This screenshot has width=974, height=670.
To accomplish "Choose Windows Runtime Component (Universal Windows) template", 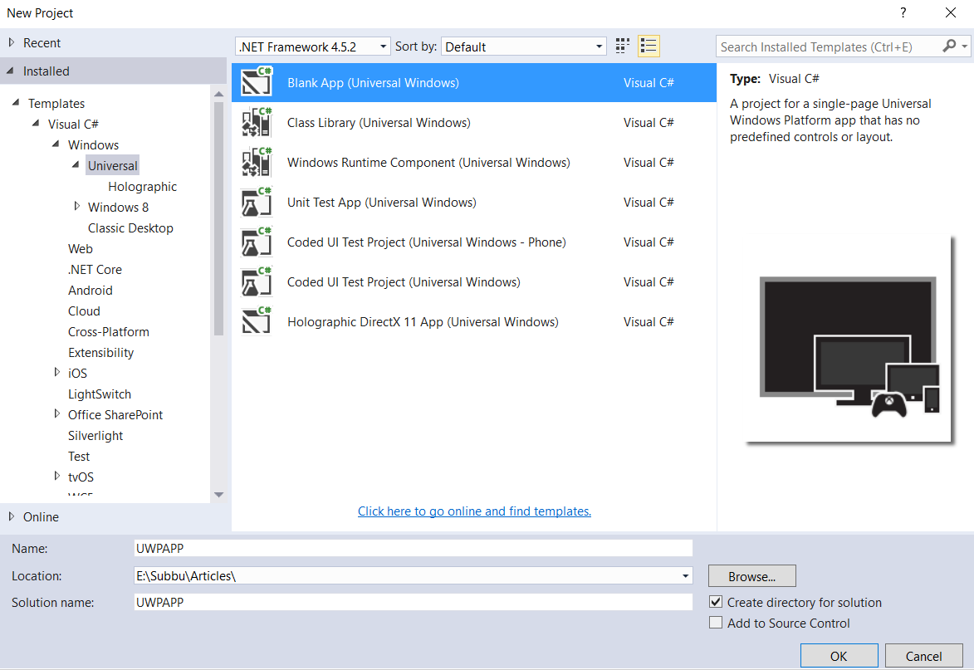I will (x=473, y=162).
